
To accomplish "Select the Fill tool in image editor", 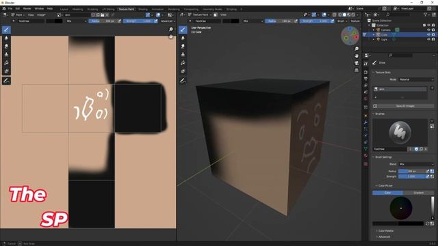I will [6, 63].
